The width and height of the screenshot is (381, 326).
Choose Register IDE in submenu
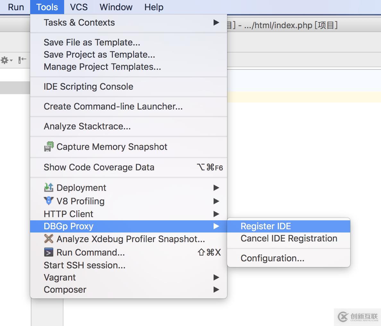click(x=289, y=226)
